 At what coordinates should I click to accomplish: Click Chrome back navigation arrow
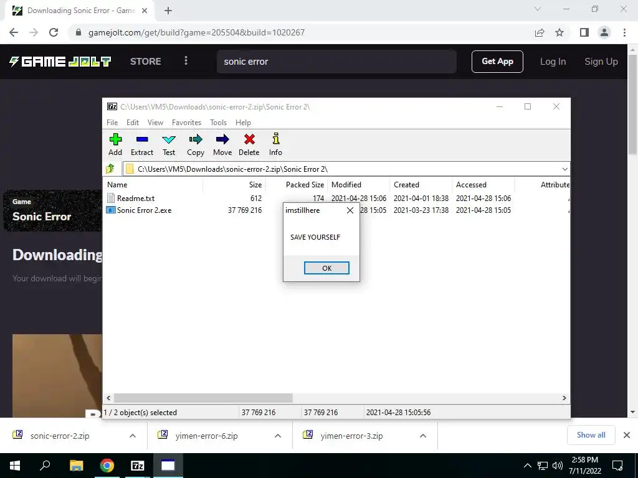pos(14,32)
